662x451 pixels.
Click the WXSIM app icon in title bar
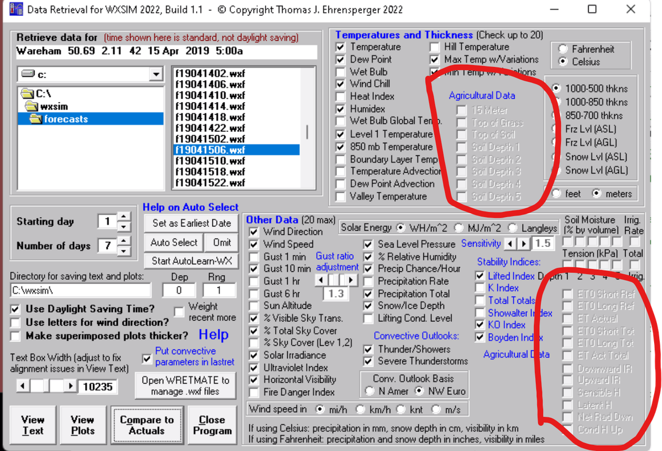pyautogui.click(x=16, y=9)
